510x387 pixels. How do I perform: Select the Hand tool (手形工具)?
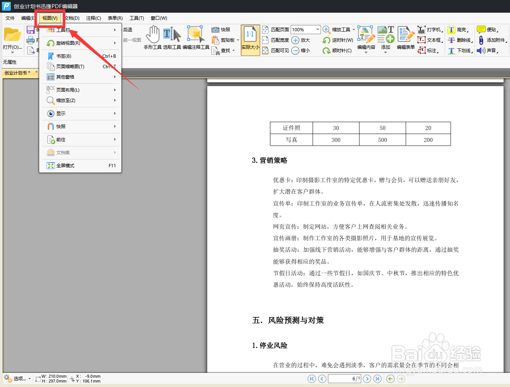click(153, 37)
